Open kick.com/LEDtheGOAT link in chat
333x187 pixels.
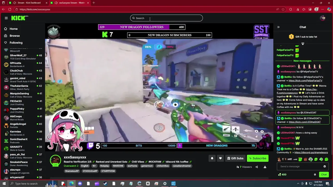305,122
